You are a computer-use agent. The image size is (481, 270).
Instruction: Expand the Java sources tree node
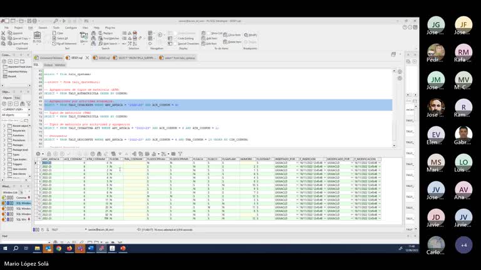tap(4, 169)
